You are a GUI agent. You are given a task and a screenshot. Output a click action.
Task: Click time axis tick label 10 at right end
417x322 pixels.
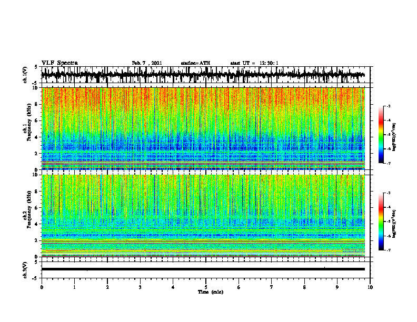370,287
